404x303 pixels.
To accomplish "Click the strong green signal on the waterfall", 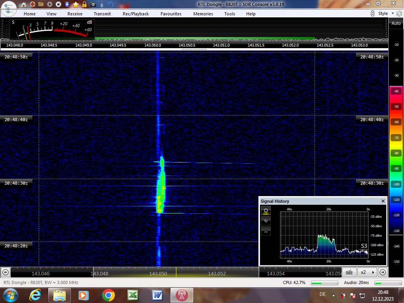I will click(x=161, y=185).
